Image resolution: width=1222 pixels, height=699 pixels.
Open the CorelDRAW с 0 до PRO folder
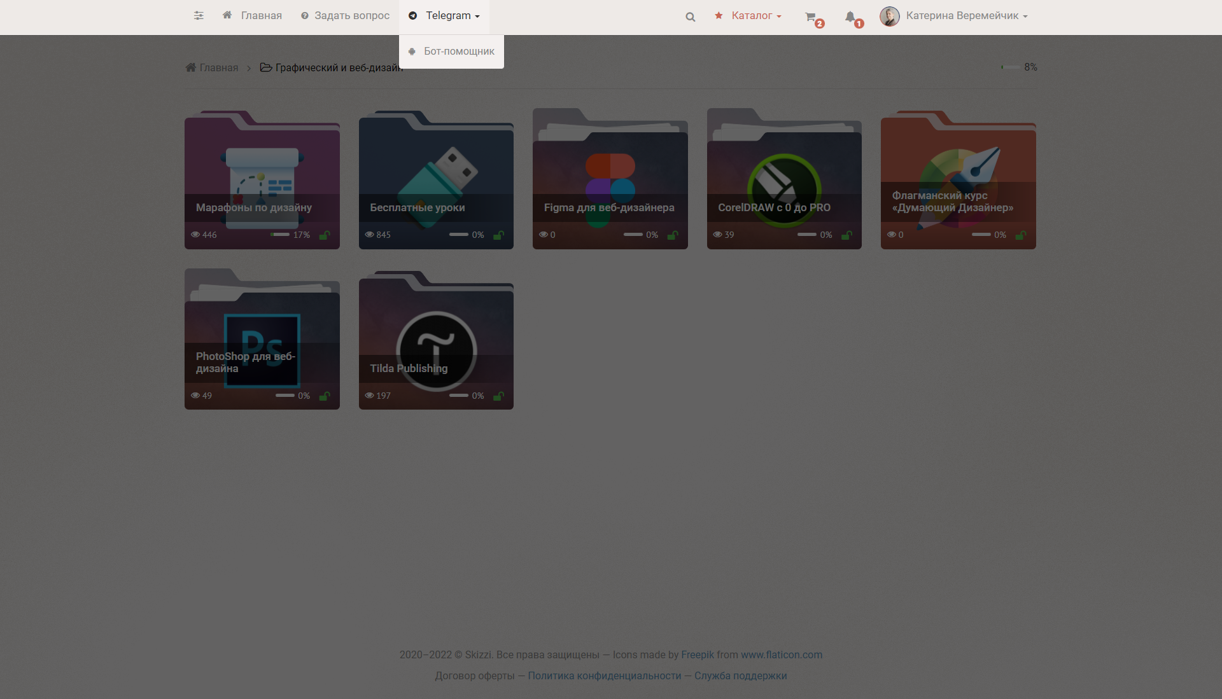[784, 179]
